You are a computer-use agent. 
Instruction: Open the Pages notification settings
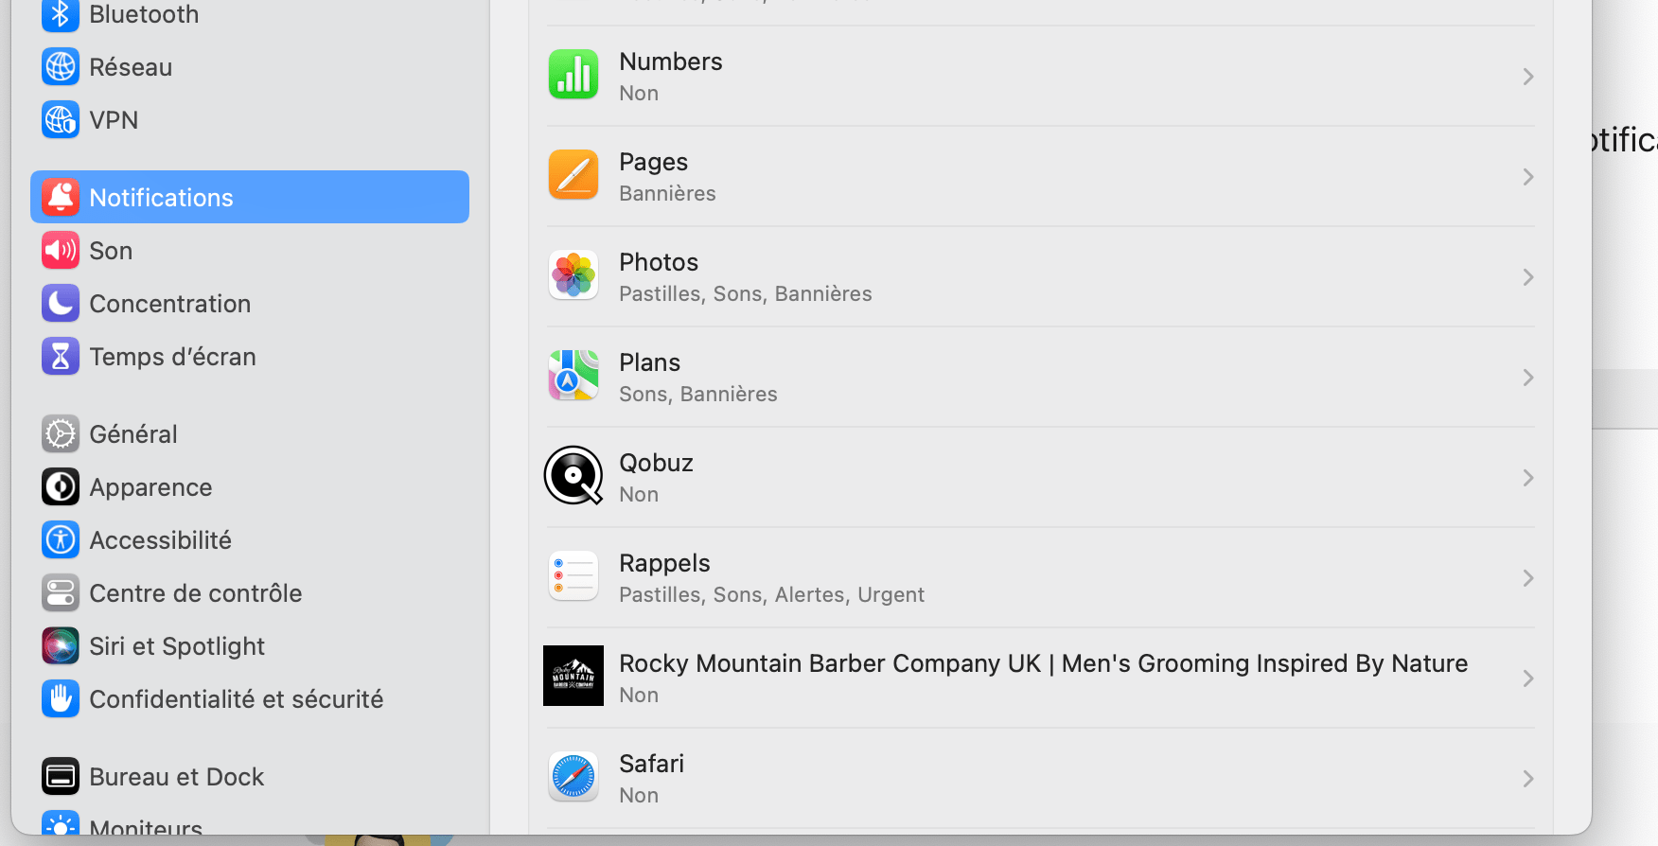click(x=1041, y=176)
